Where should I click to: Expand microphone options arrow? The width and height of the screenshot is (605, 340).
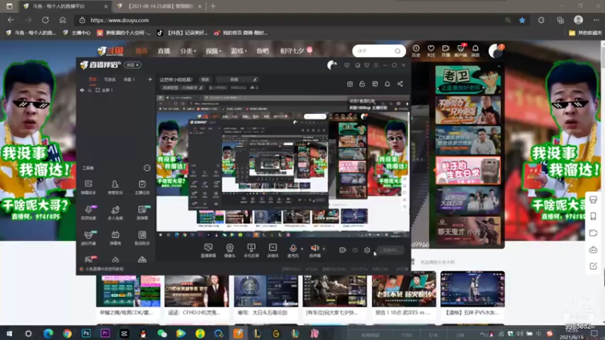[x=302, y=249]
